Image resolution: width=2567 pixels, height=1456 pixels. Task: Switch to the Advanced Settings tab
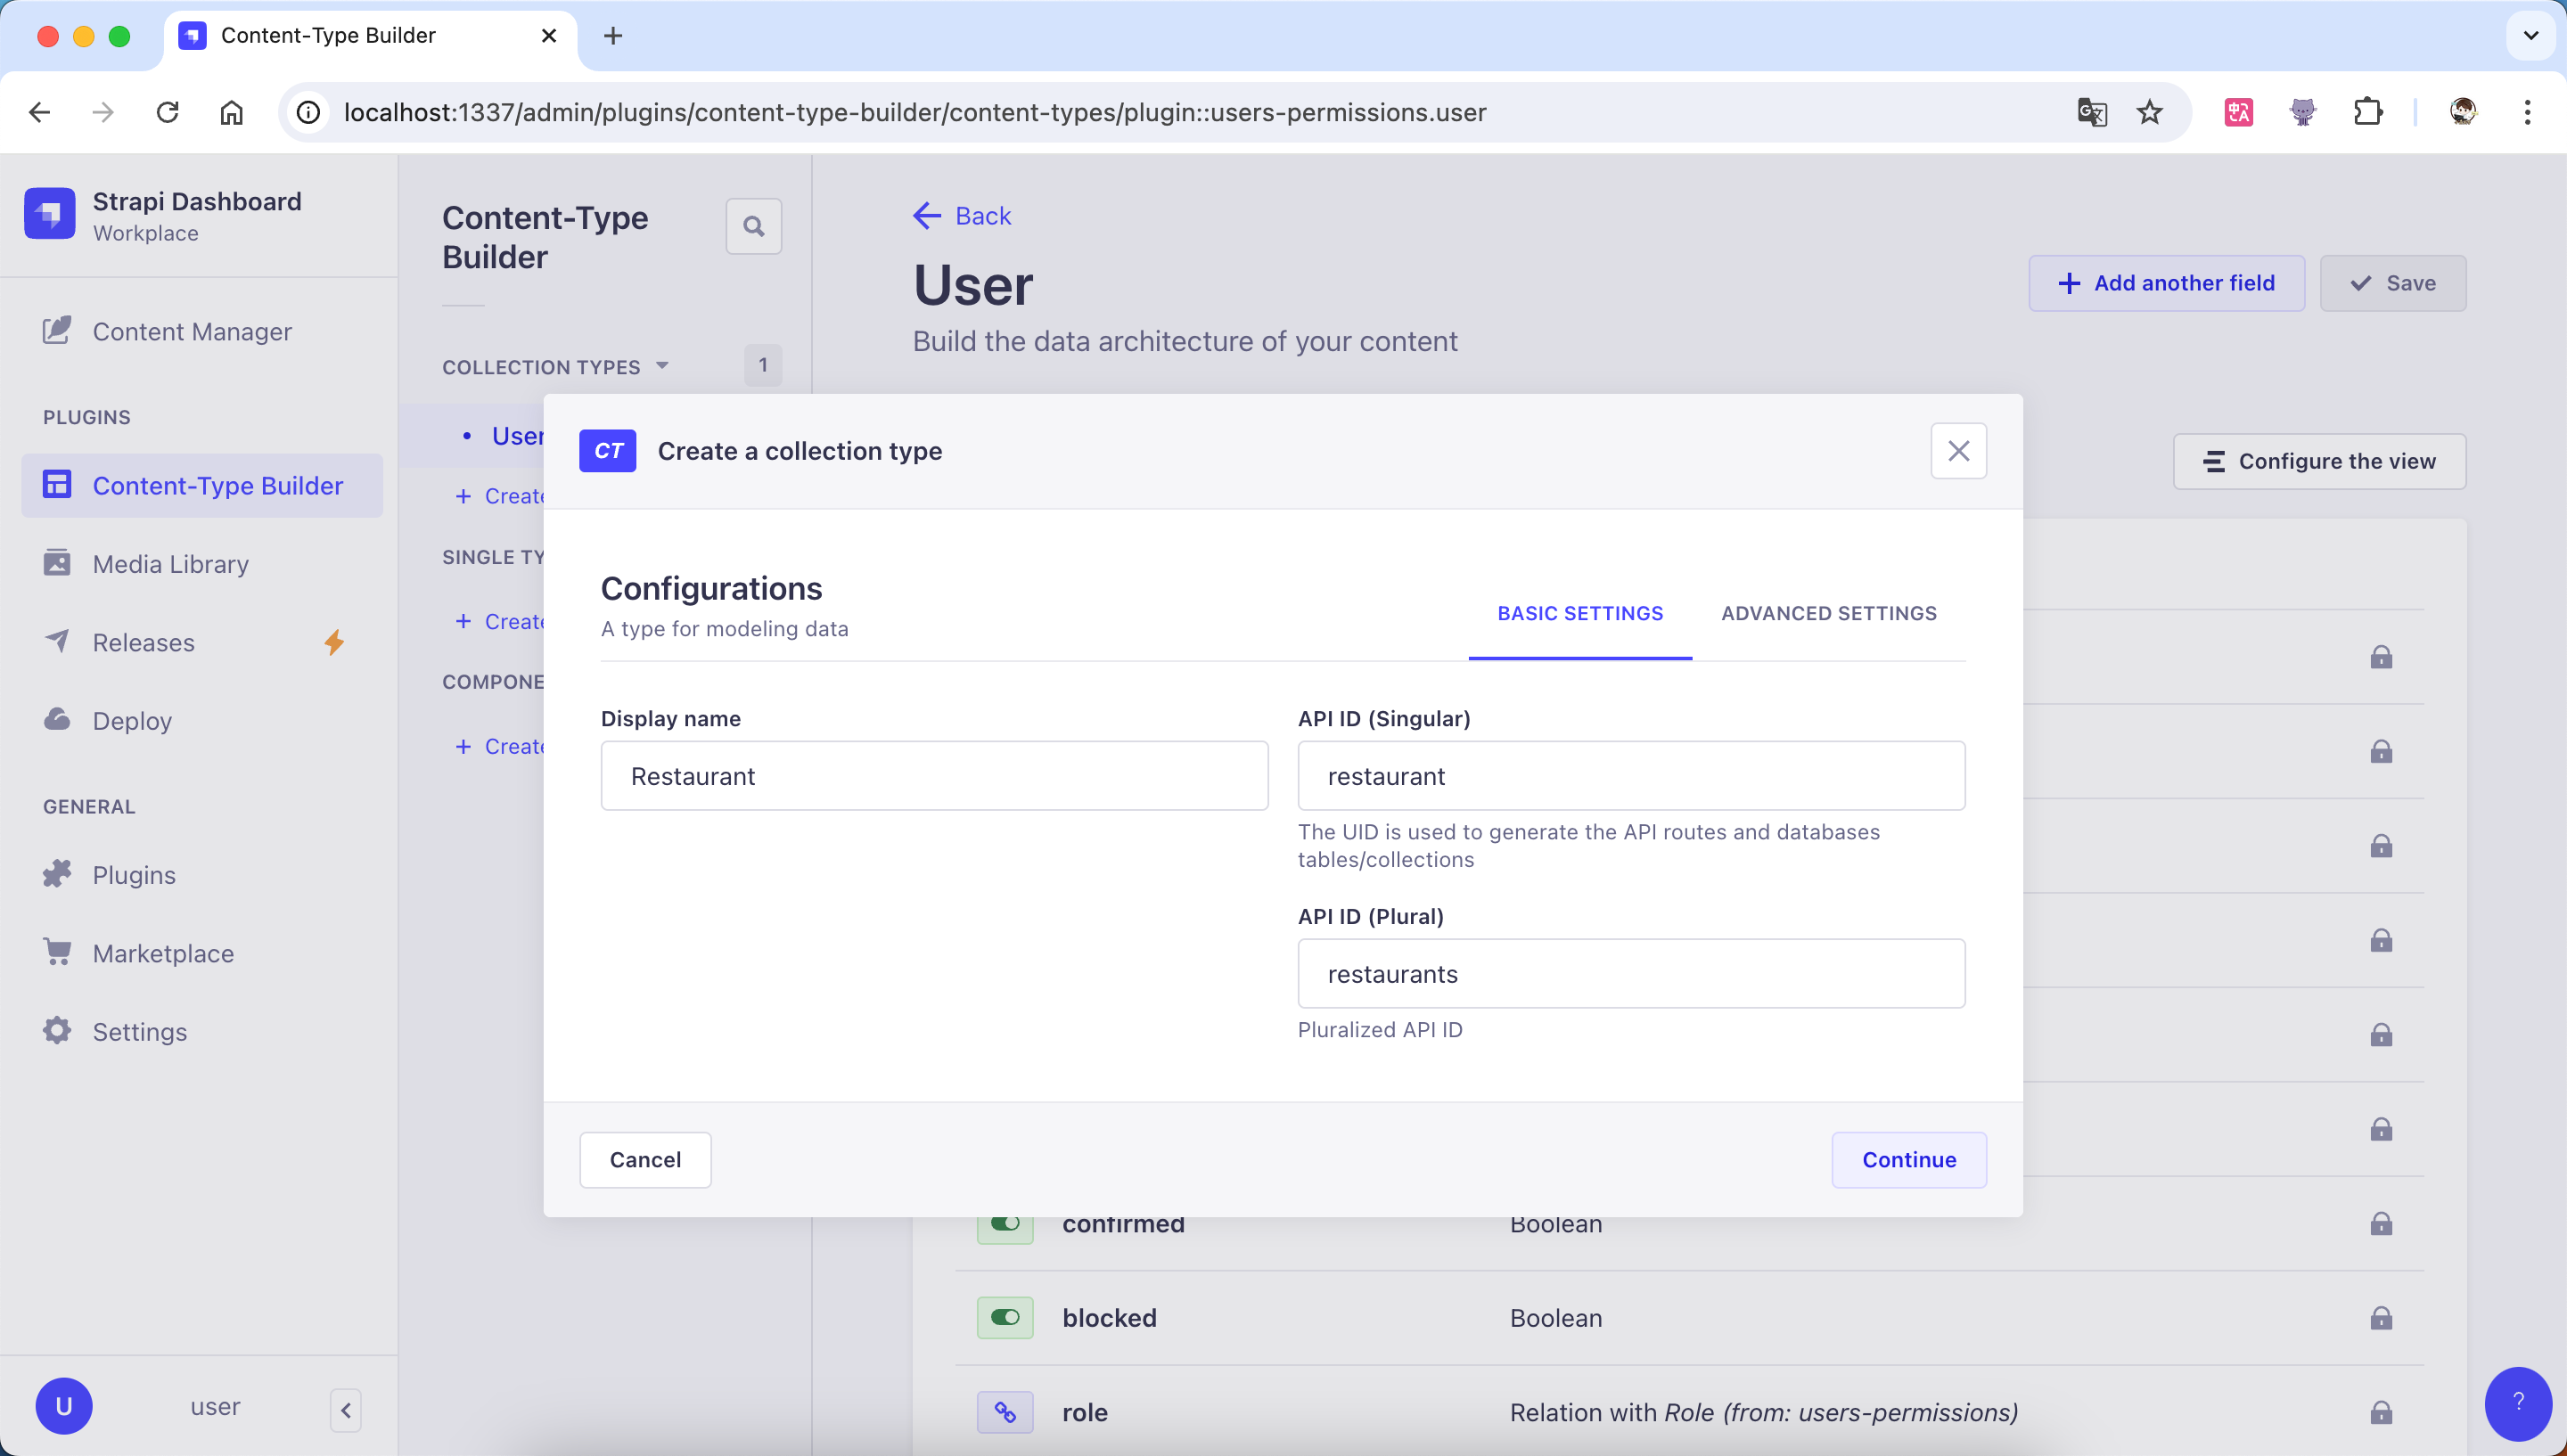coord(1828,613)
